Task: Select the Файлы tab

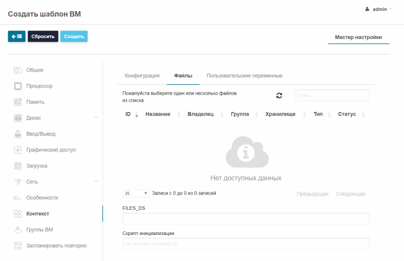Action: [x=183, y=76]
